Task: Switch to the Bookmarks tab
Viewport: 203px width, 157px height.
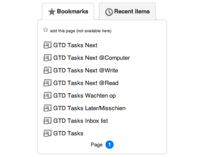Action: click(68, 11)
